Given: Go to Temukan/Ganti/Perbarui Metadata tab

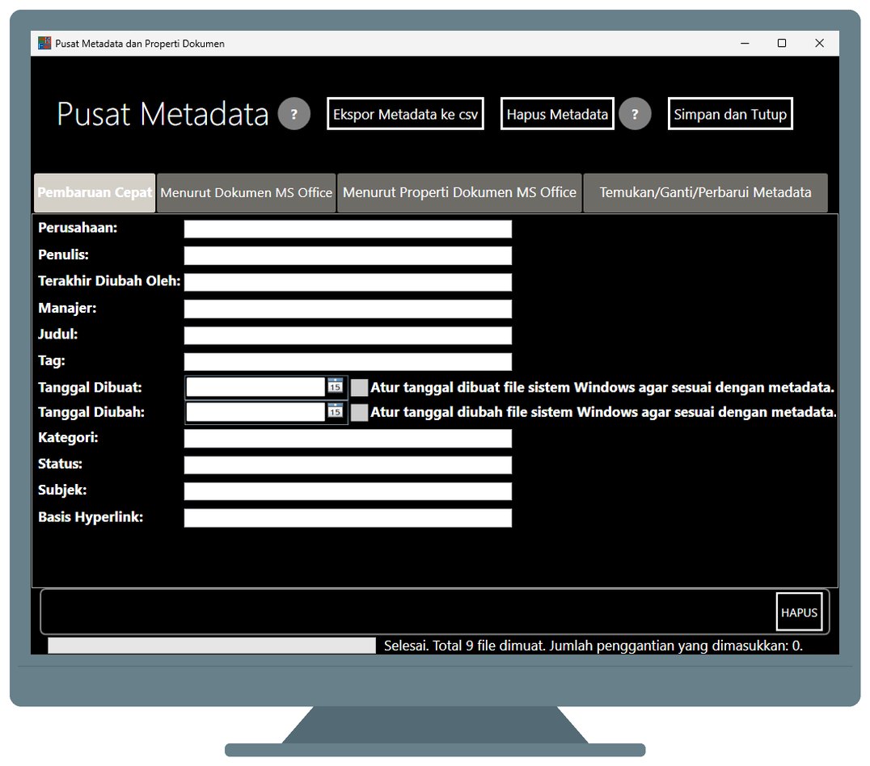Looking at the screenshot, I should click(x=705, y=192).
